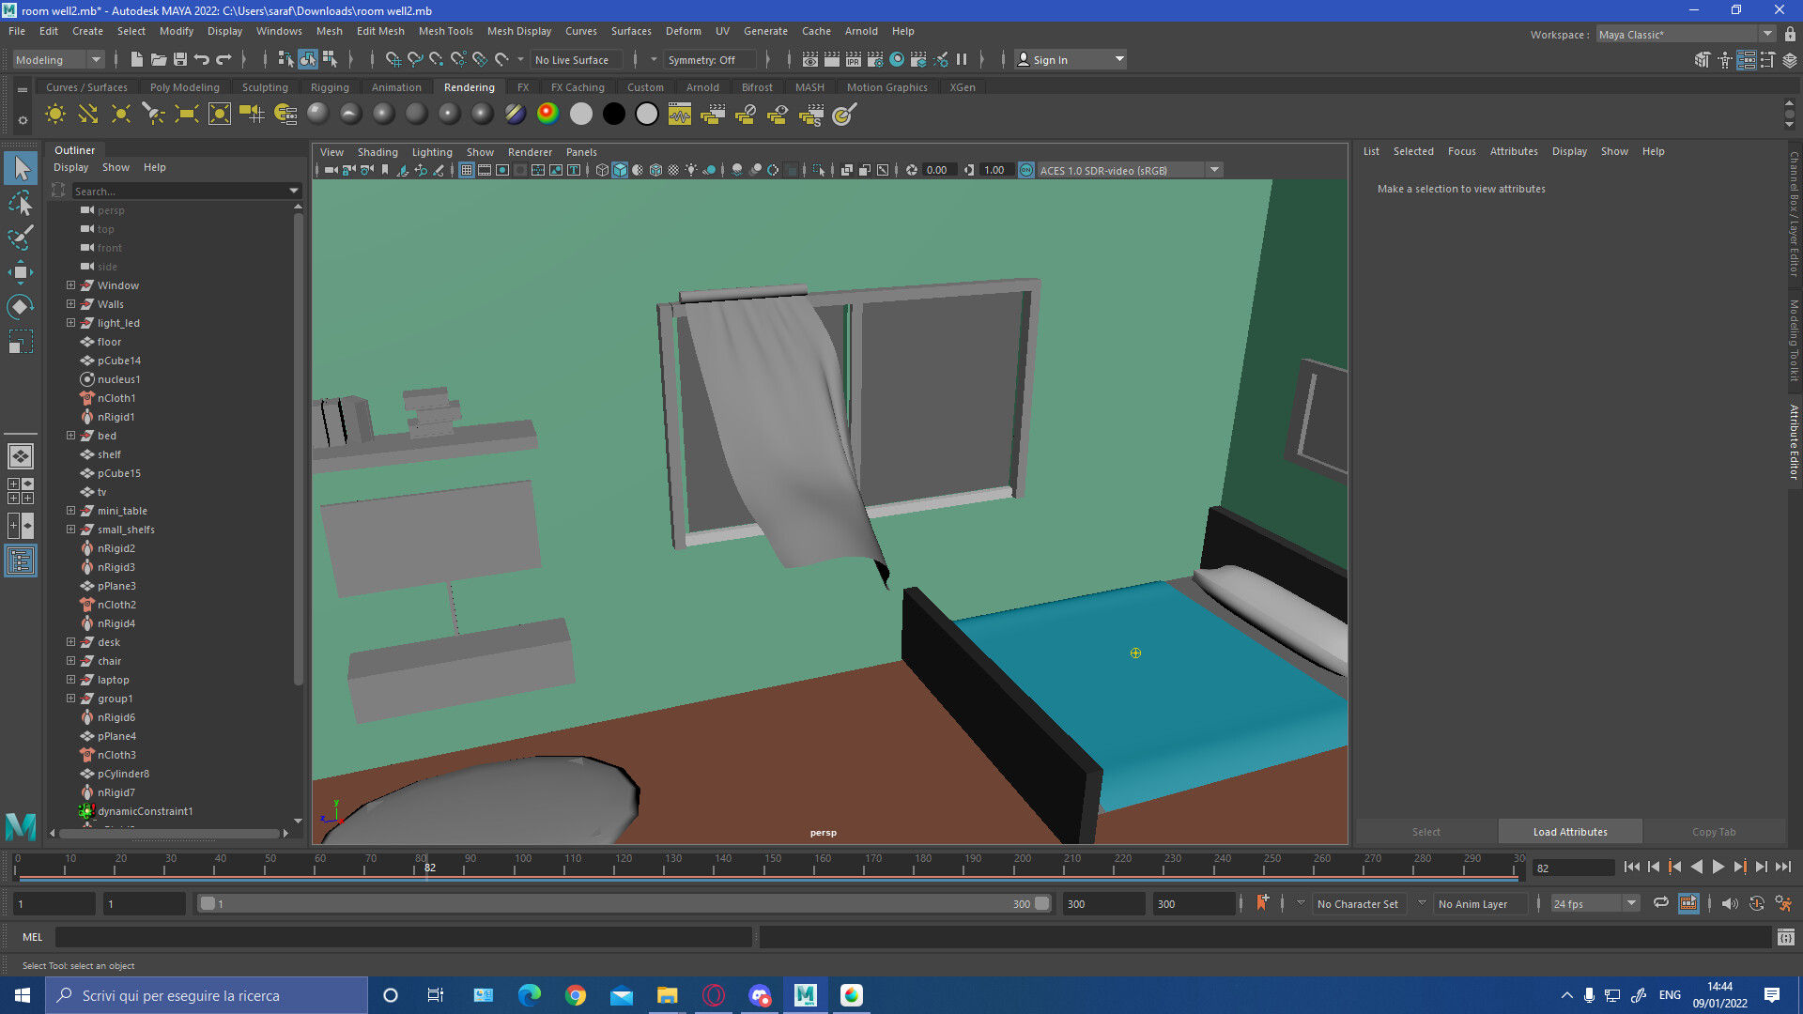This screenshot has height=1014, width=1803.
Task: Save the scene with floppy disk icon
Action: pos(180,59)
